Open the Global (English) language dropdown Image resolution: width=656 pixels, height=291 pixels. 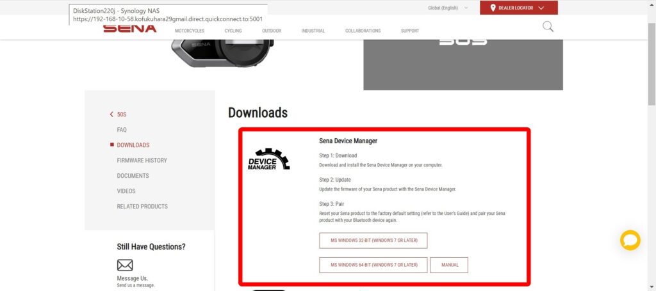coord(448,8)
